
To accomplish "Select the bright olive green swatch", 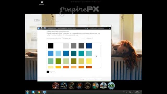I will tap(58, 61).
